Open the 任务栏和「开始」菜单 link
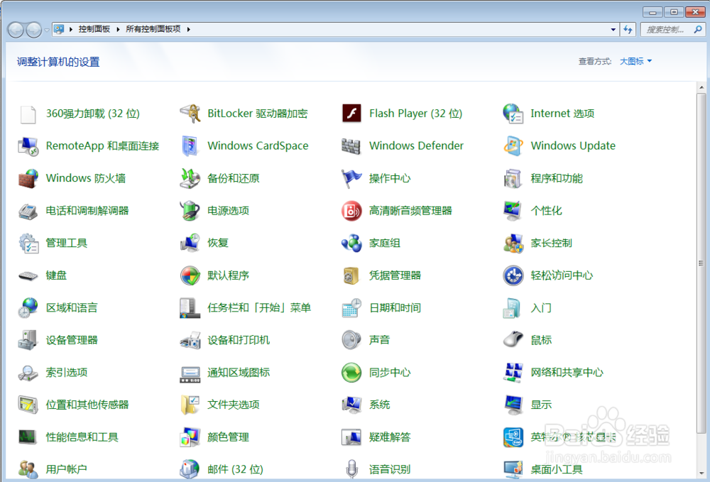Viewport: 710px width, 482px height. coord(259,308)
